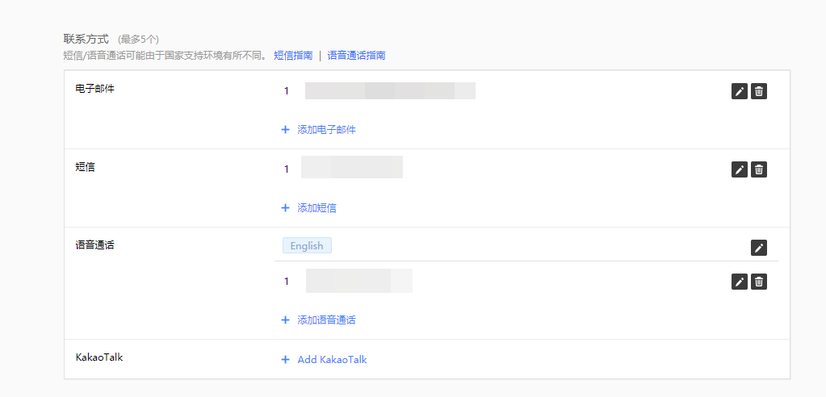Viewport: 826px width, 397px height.
Task: Edit the voice call number entry
Action: (x=739, y=282)
